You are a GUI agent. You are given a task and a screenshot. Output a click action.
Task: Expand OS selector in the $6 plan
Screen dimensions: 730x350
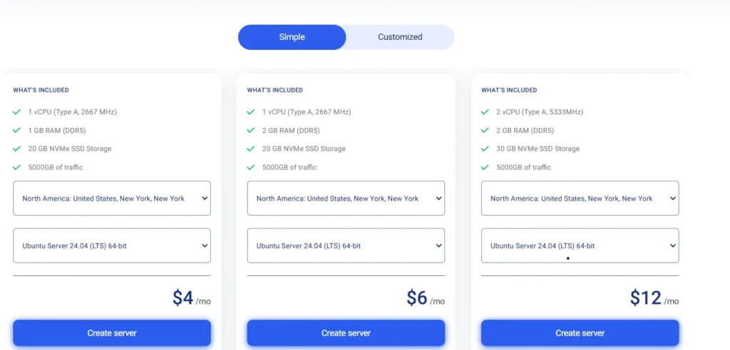[x=346, y=246]
